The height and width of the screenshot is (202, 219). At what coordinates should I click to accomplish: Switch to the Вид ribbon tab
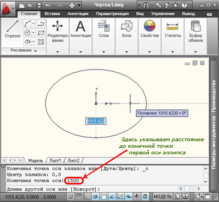(140, 14)
